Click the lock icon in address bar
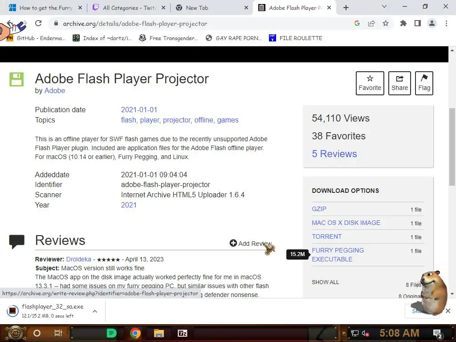The width and height of the screenshot is (456, 342). coord(56,24)
